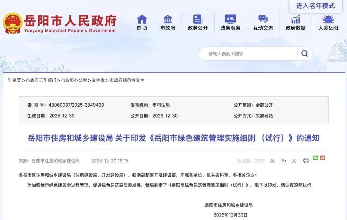Increase font size with A+ control

point(272,160)
